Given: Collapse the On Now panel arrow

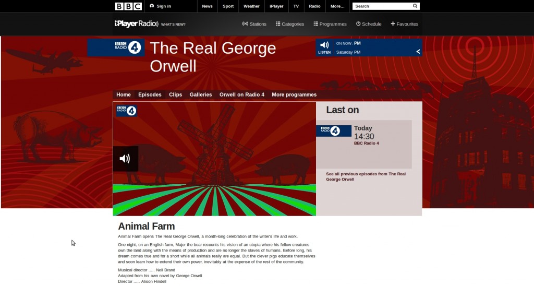Looking at the screenshot, I should click(418, 52).
